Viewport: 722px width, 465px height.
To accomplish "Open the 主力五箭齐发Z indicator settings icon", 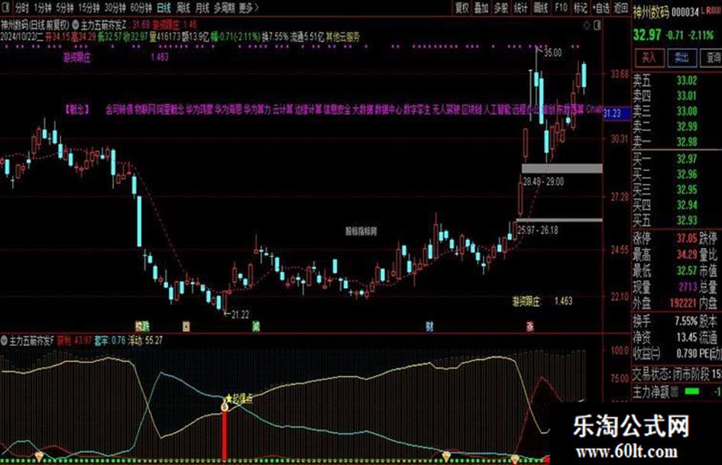I will coord(76,24).
